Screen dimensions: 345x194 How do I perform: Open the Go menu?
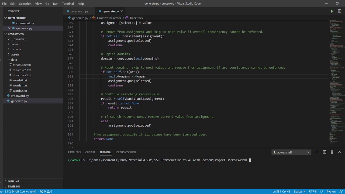(x=47, y=4)
